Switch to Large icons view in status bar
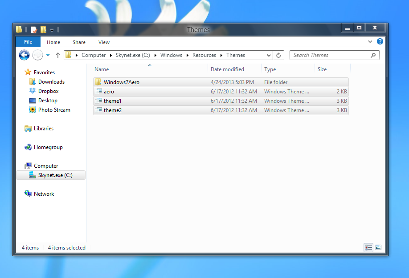The width and height of the screenshot is (409, 278). tap(378, 248)
